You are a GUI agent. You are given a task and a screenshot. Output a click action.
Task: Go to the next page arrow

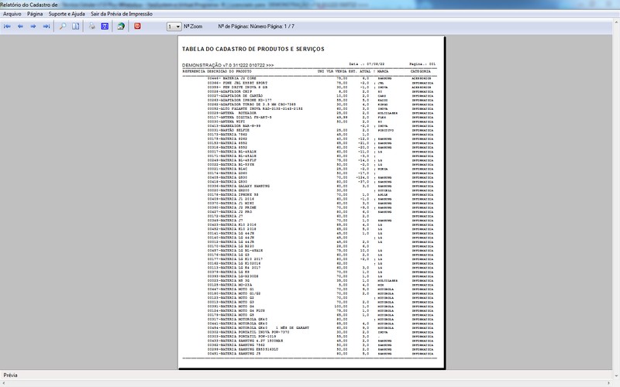pos(33,26)
